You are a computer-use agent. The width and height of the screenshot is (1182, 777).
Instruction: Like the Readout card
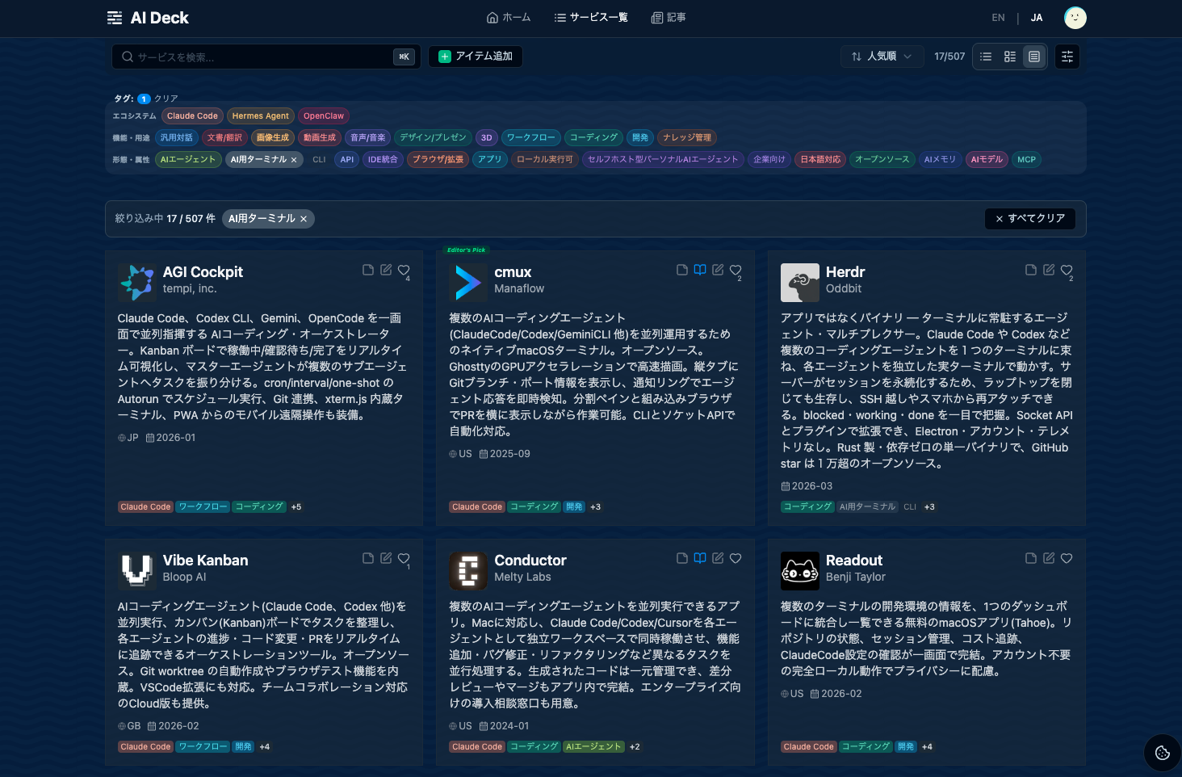1067,559
